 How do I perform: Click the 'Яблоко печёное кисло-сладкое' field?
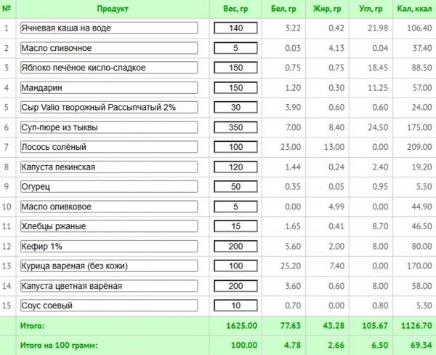point(109,68)
